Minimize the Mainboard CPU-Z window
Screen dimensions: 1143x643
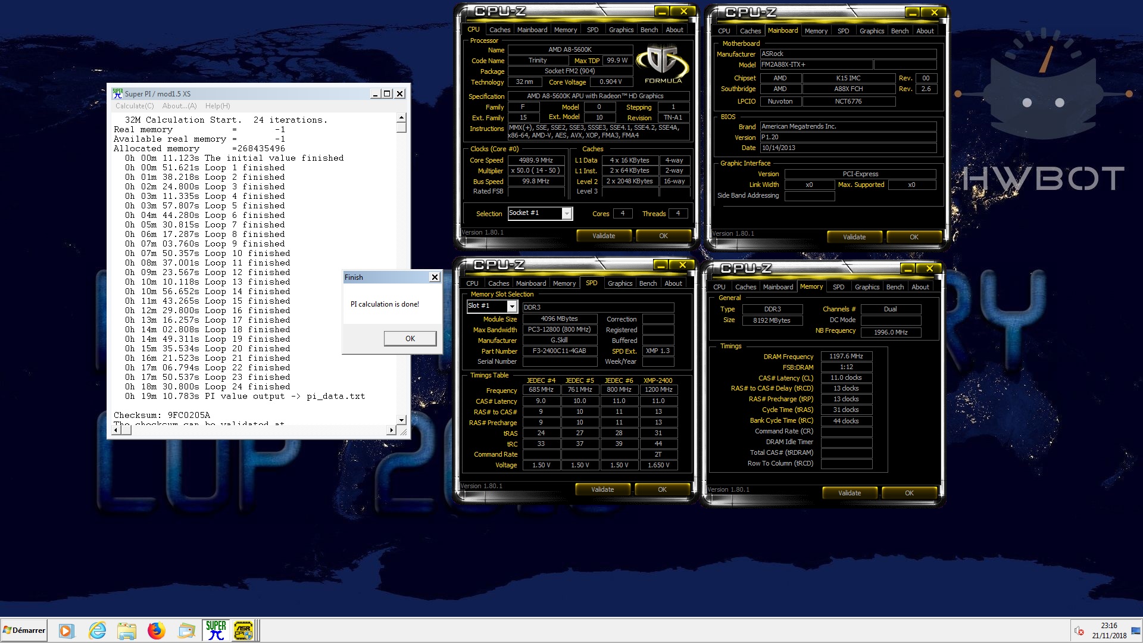click(x=913, y=13)
